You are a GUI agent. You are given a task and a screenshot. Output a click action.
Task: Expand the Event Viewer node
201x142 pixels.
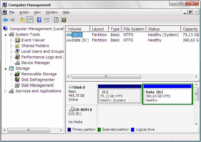pos(11,40)
